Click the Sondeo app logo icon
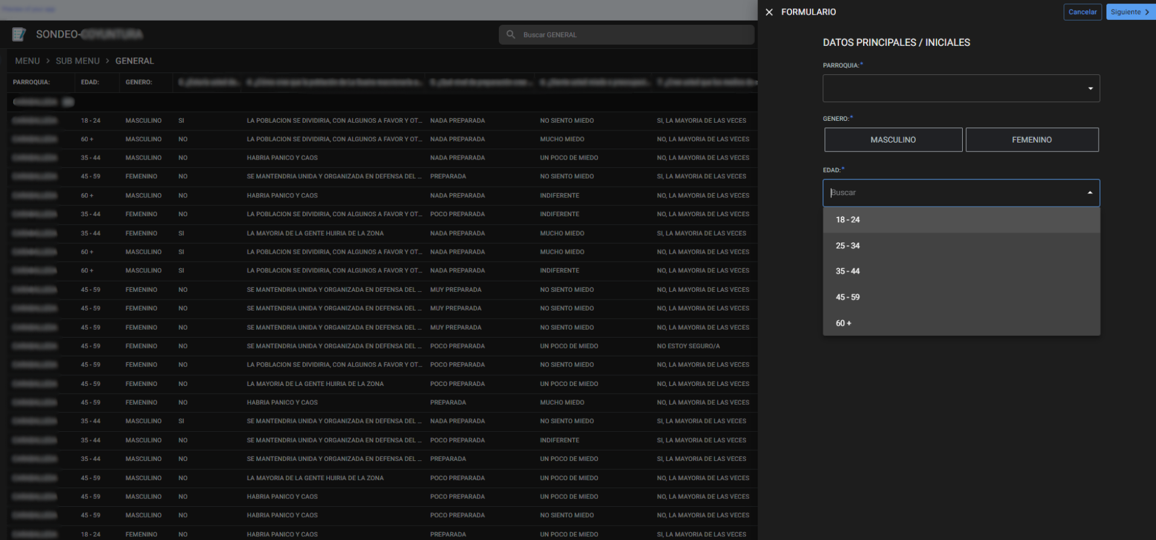This screenshot has width=1156, height=540. (19, 34)
